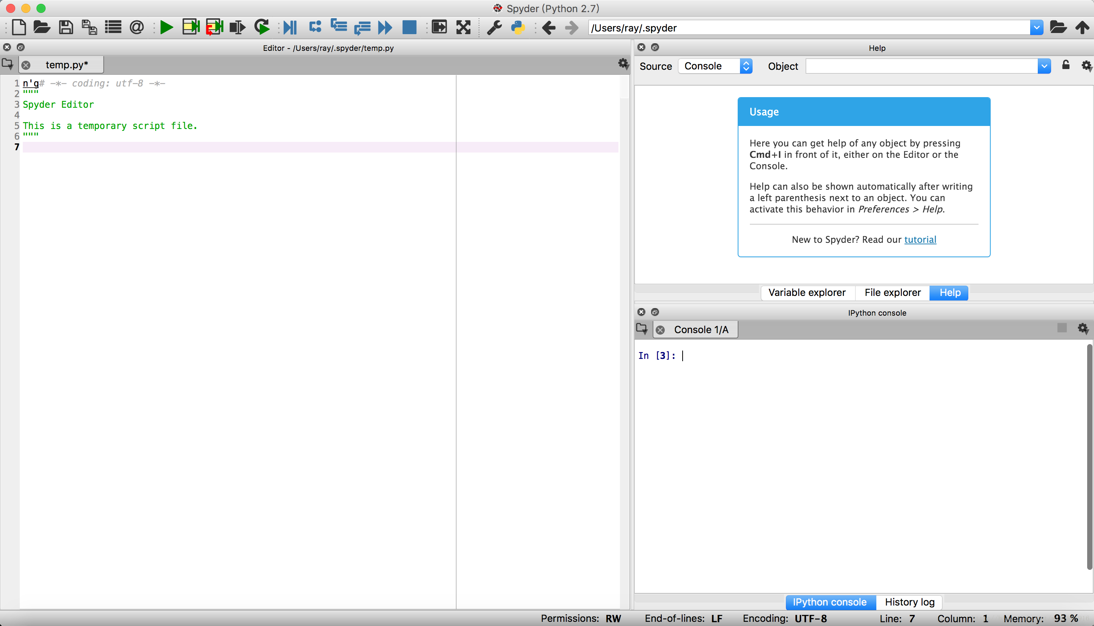This screenshot has height=626, width=1094.
Task: Switch to Variable explorer tab
Action: coord(806,293)
